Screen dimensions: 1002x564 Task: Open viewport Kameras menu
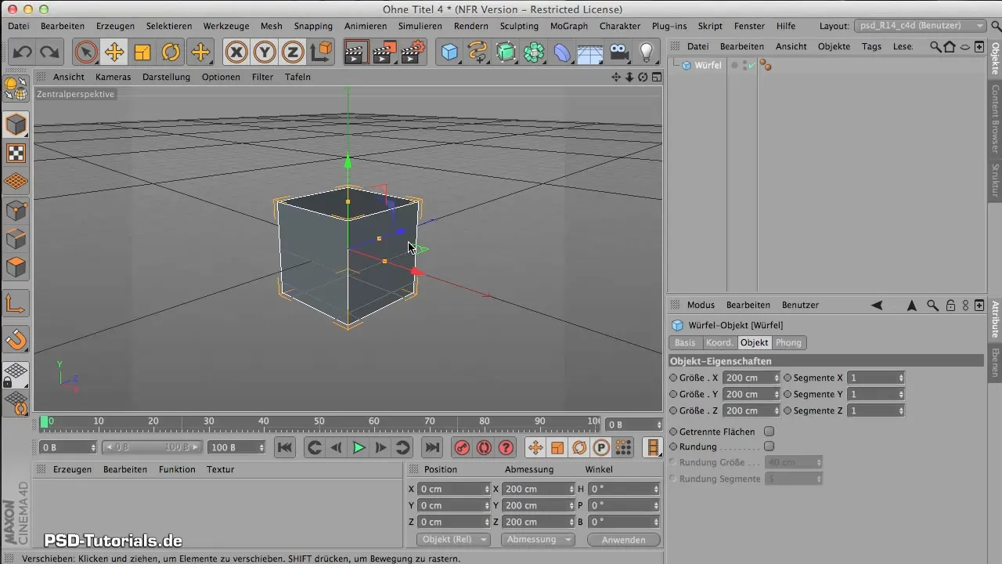pos(114,77)
